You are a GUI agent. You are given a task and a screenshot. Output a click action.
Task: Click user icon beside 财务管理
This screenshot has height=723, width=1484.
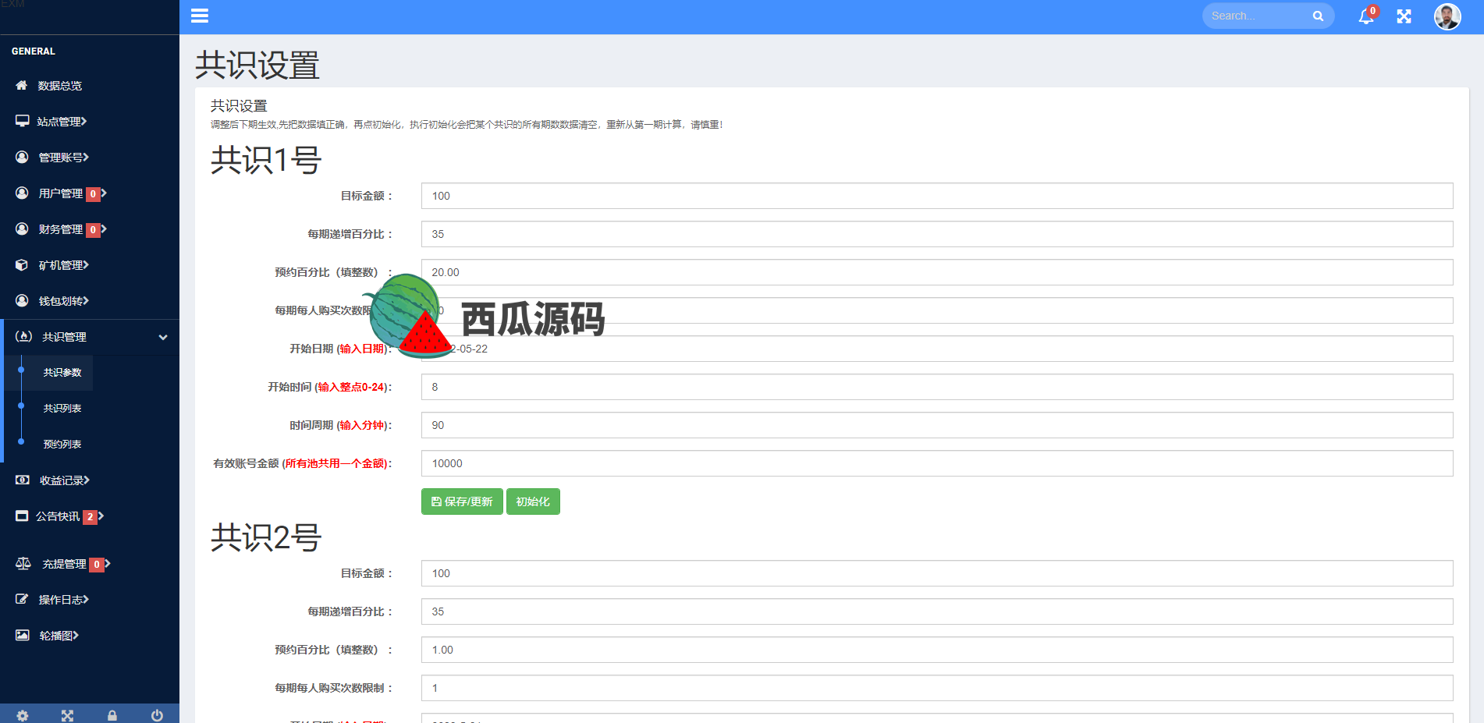22,229
